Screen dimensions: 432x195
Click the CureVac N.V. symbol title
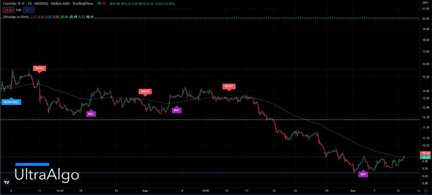coord(13,4)
